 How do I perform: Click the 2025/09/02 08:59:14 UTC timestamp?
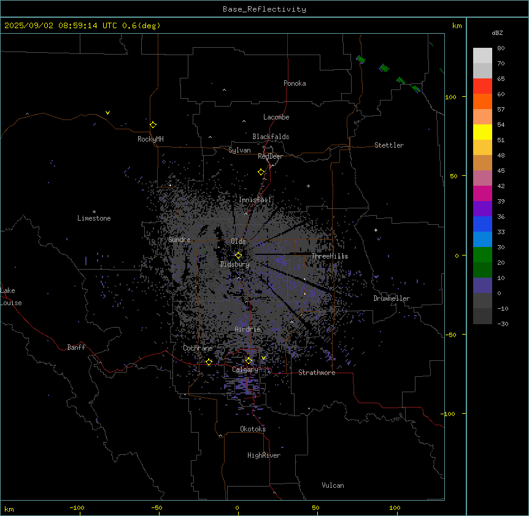coord(61,26)
